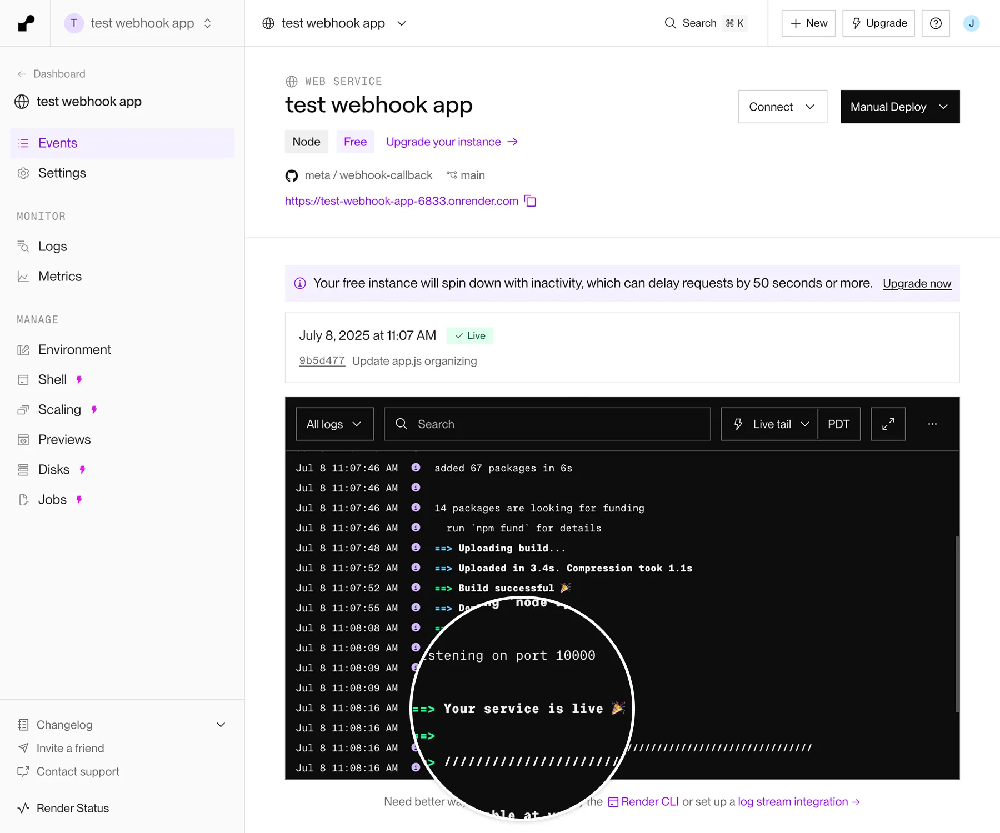This screenshot has height=833, width=1000.
Task: Expand logs to fullscreen view
Action: tap(888, 424)
